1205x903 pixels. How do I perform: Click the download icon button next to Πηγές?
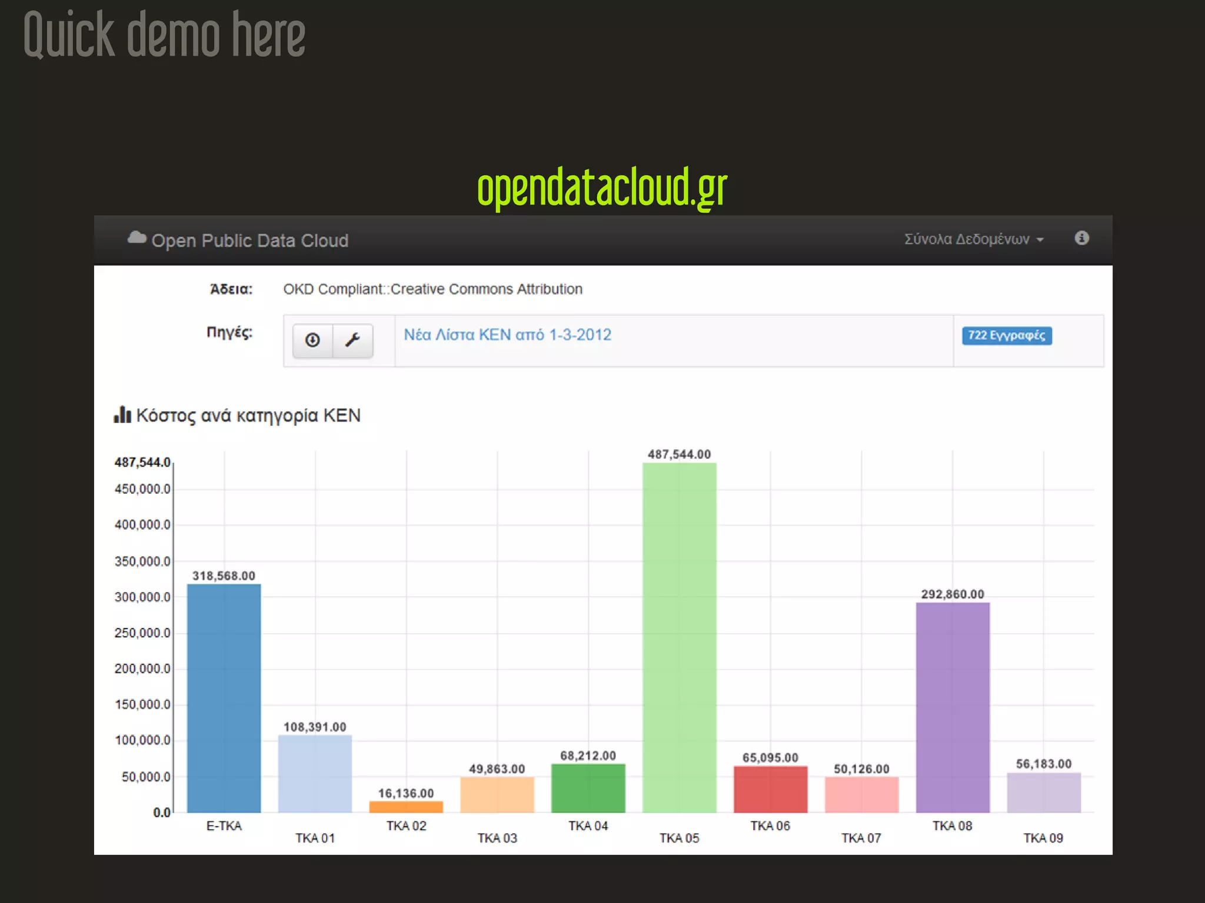pos(312,340)
